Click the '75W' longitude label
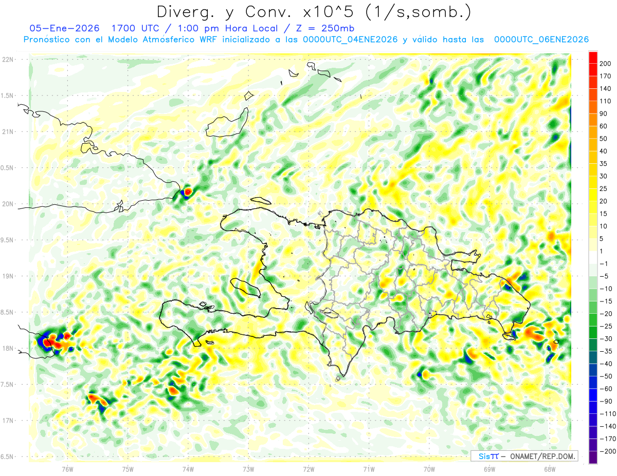 click(x=128, y=468)
